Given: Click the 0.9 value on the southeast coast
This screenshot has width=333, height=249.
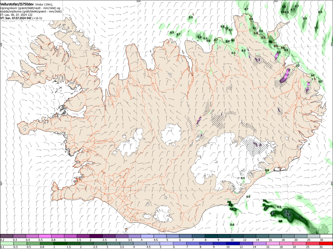Looking at the screenshot, I should (x=267, y=170).
